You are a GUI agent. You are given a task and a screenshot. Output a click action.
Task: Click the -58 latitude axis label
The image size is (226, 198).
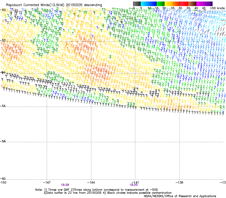point(3,141)
